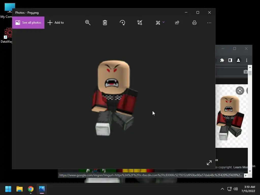The width and height of the screenshot is (260, 195).
Task: Click the See all photos button
Action: [28, 23]
